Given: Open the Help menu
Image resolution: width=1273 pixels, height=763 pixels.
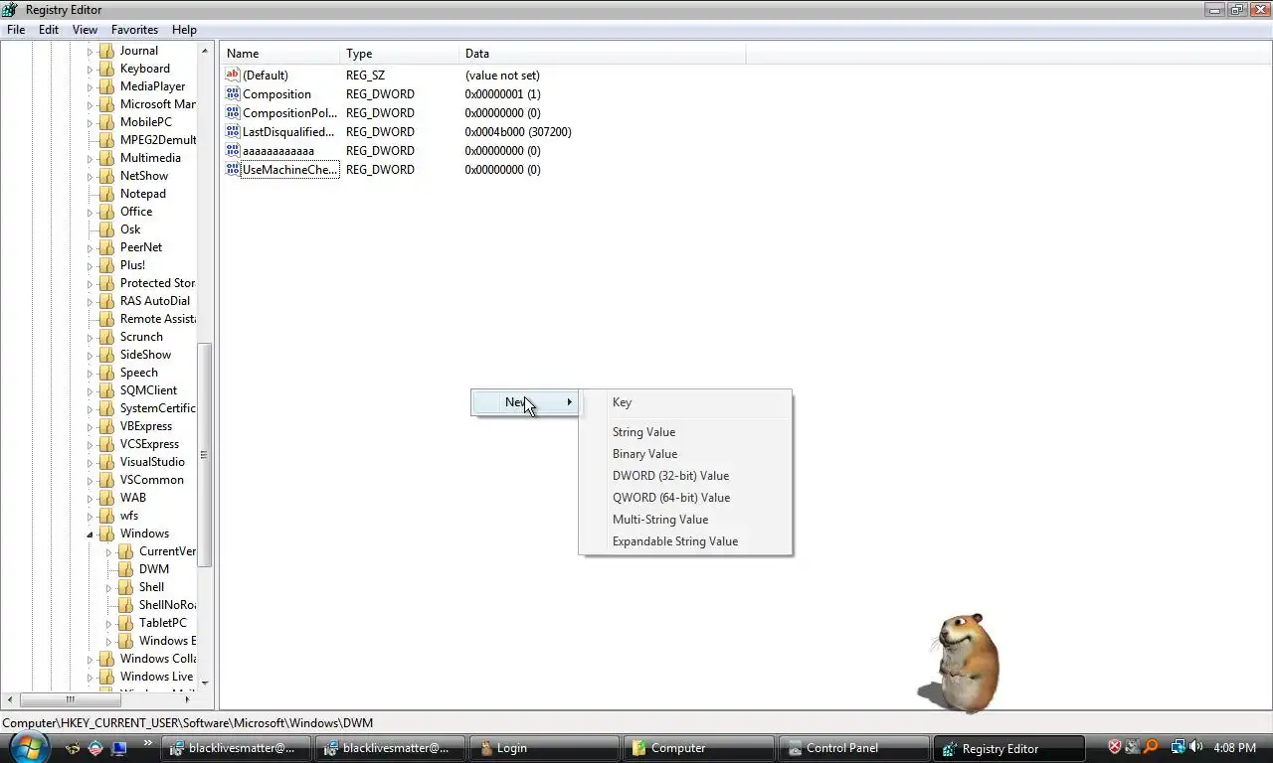Looking at the screenshot, I should pos(184,30).
